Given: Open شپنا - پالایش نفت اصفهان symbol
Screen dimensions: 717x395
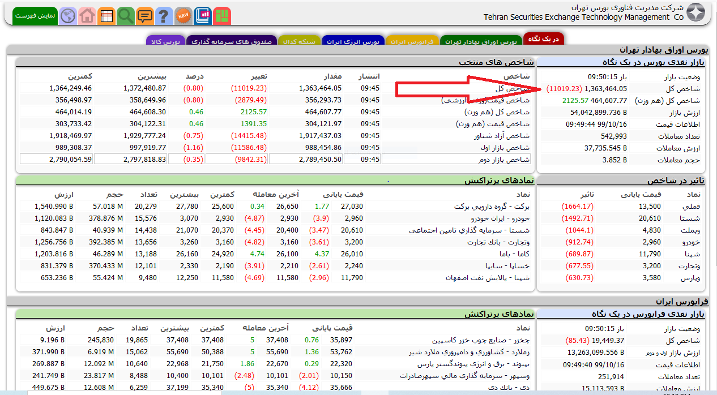Looking at the screenshot, I should pyautogui.click(x=488, y=278).
